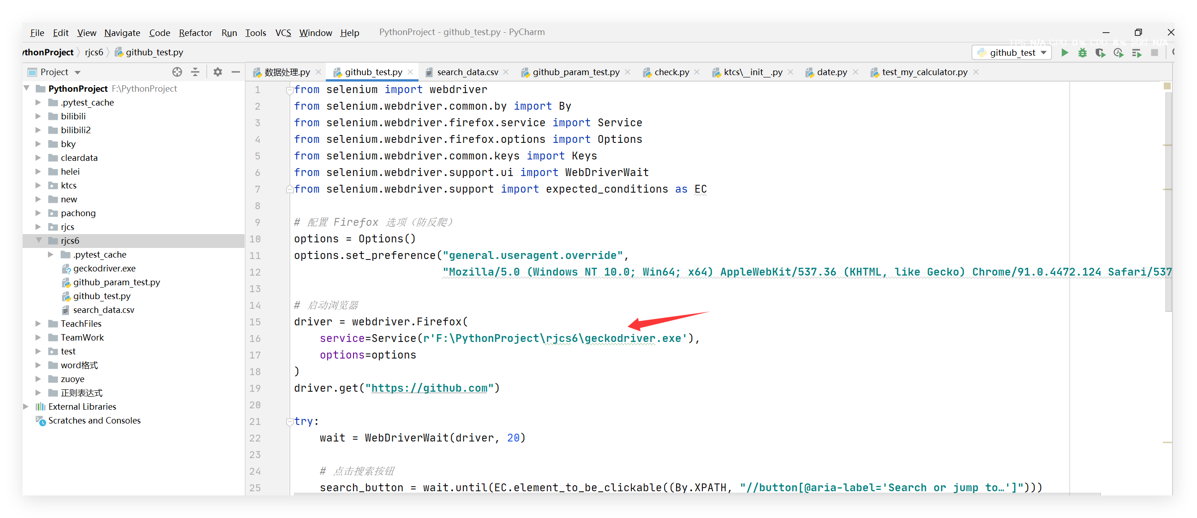
Task: Expand the TeachFiles folder
Action: (x=38, y=324)
